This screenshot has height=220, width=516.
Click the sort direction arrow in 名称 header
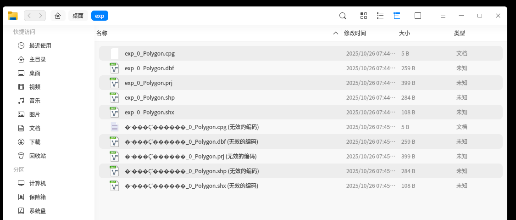tap(336, 33)
